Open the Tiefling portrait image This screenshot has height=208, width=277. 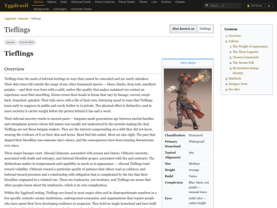pyautogui.click(x=188, y=100)
